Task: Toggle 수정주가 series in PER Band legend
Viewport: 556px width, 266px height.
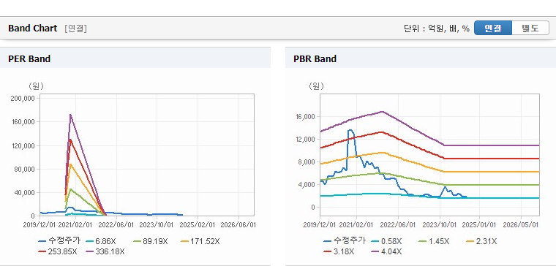Action: coord(59,241)
